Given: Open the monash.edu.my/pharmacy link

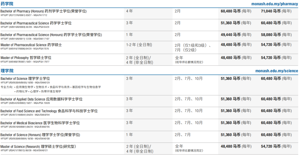Looking at the screenshot, I should click(x=275, y=4).
